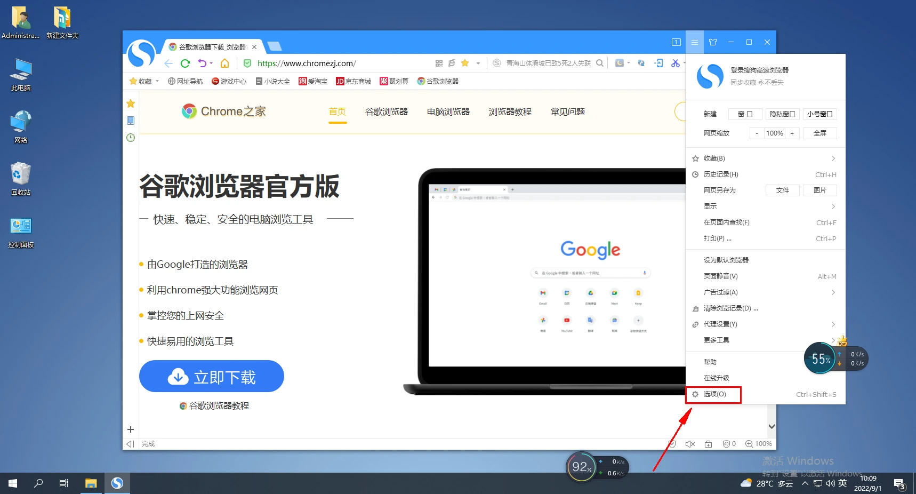
Task: Click the send-to-phone icon
Action: click(x=659, y=63)
